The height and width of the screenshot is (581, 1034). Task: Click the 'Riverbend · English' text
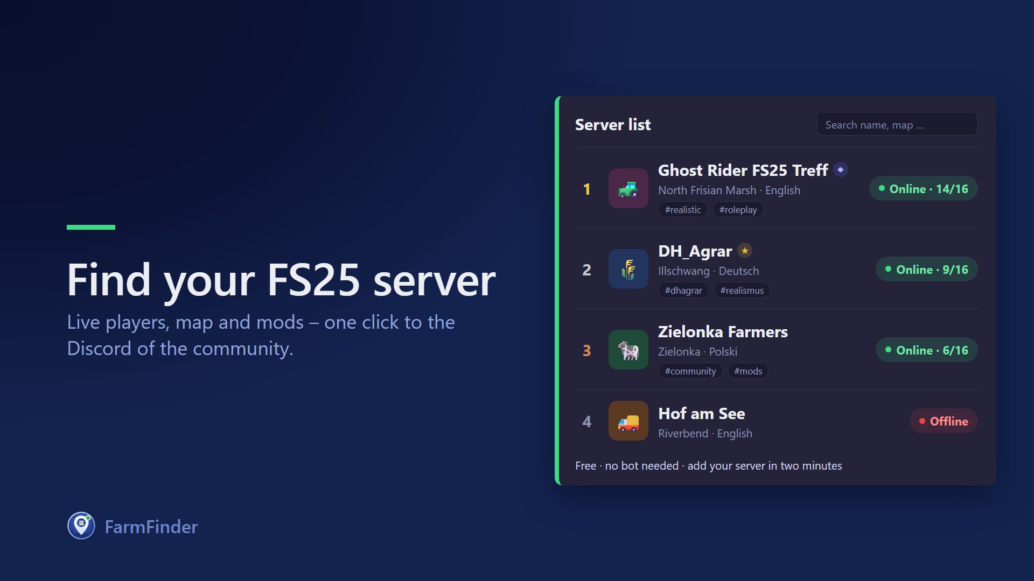[x=705, y=434]
